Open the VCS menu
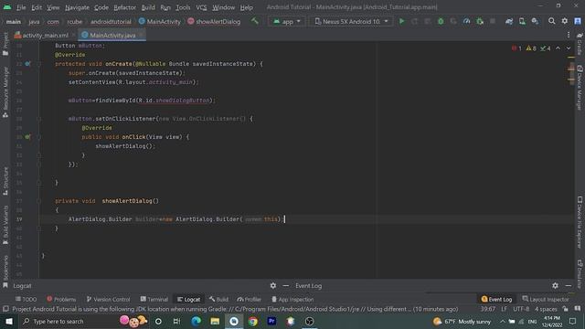The width and height of the screenshot is (585, 329). tap(201, 7)
